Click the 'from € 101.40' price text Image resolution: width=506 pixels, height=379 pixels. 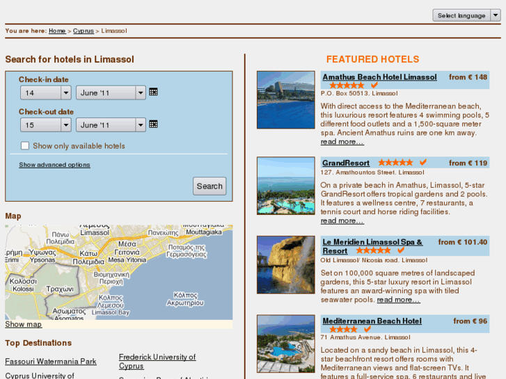[463, 242]
